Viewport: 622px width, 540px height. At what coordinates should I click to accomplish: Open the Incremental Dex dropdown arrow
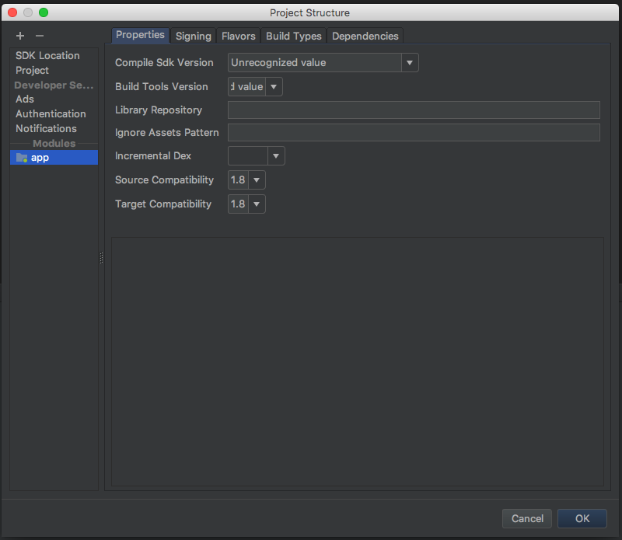(x=276, y=156)
